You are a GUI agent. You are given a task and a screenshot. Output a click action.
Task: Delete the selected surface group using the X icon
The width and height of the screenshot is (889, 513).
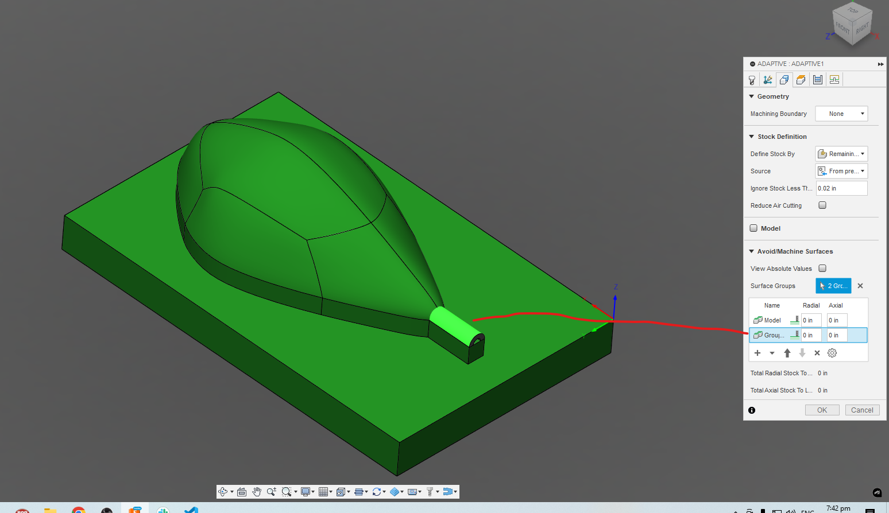click(817, 352)
